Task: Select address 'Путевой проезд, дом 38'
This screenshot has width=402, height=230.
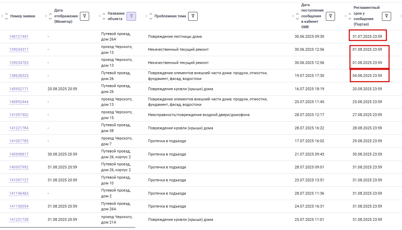Action: point(116,128)
